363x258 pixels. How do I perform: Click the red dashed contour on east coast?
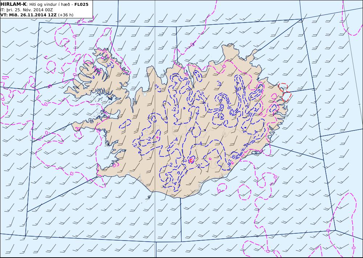(285, 92)
